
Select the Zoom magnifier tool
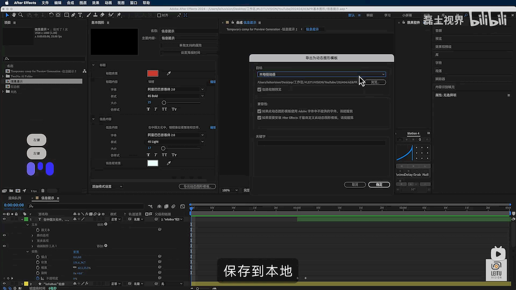click(21, 15)
